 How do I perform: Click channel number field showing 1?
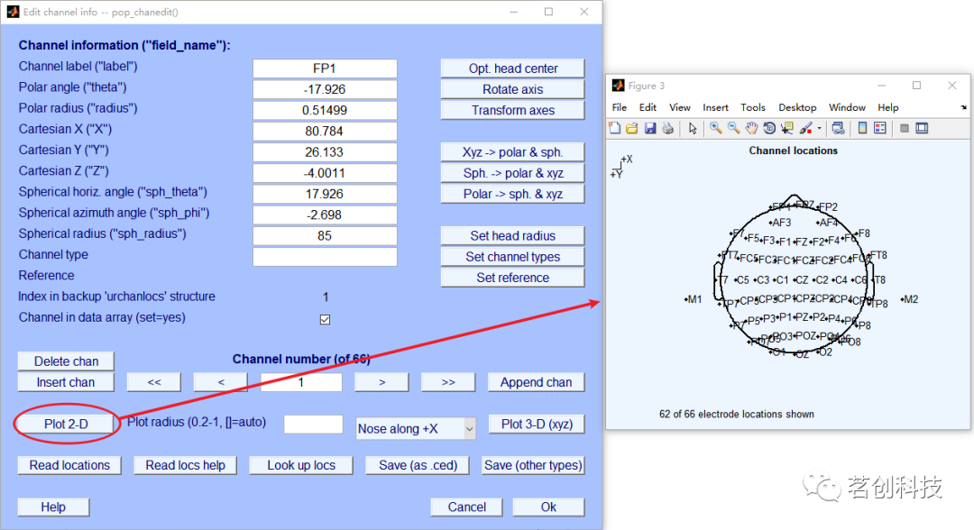click(300, 382)
